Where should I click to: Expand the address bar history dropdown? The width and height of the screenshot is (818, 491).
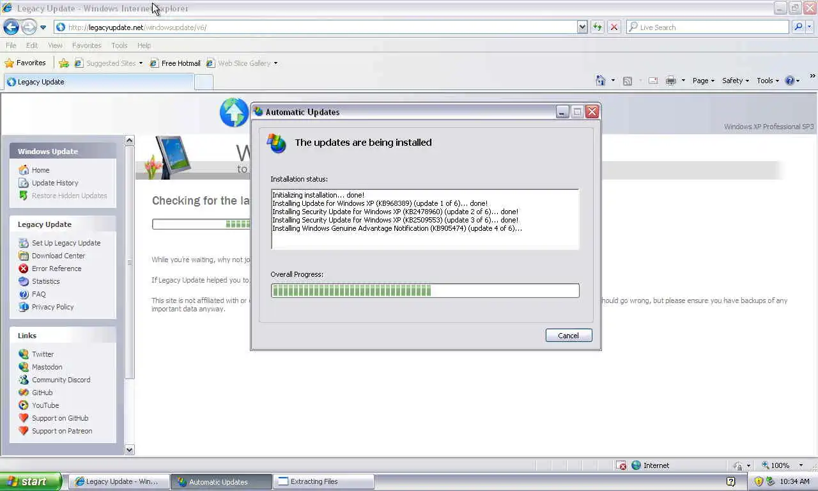(582, 27)
